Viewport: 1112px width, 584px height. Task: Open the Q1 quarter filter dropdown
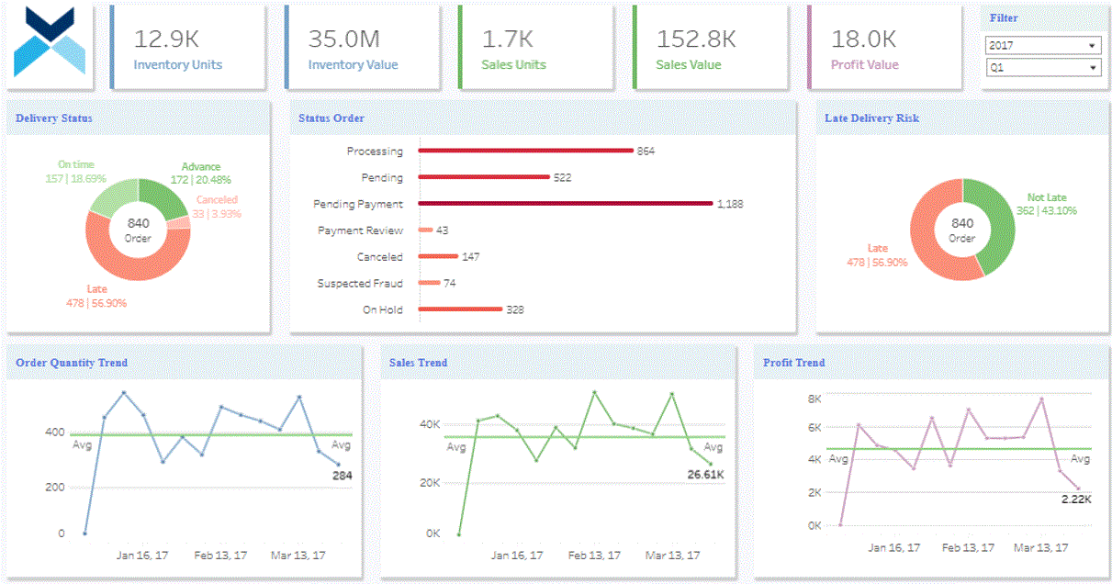pyautogui.click(x=1042, y=67)
